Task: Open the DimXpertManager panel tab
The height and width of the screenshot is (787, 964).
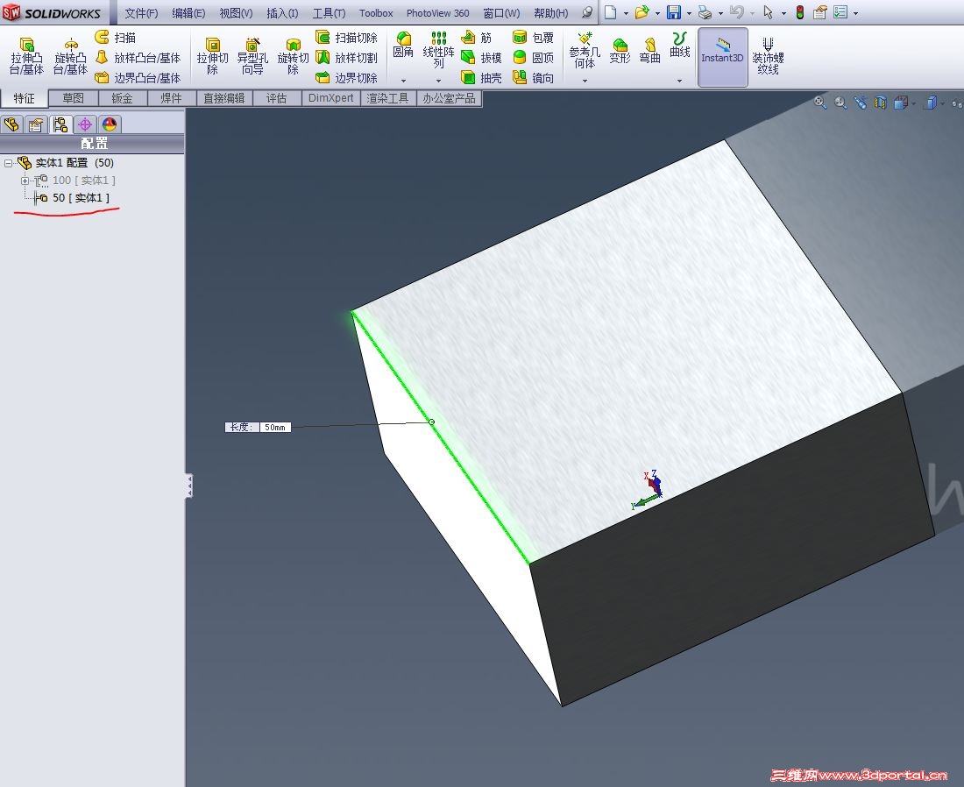Action: (x=85, y=124)
